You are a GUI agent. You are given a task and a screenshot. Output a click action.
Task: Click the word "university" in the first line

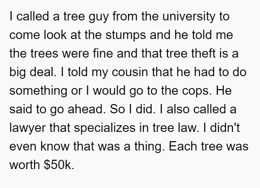[189, 17]
